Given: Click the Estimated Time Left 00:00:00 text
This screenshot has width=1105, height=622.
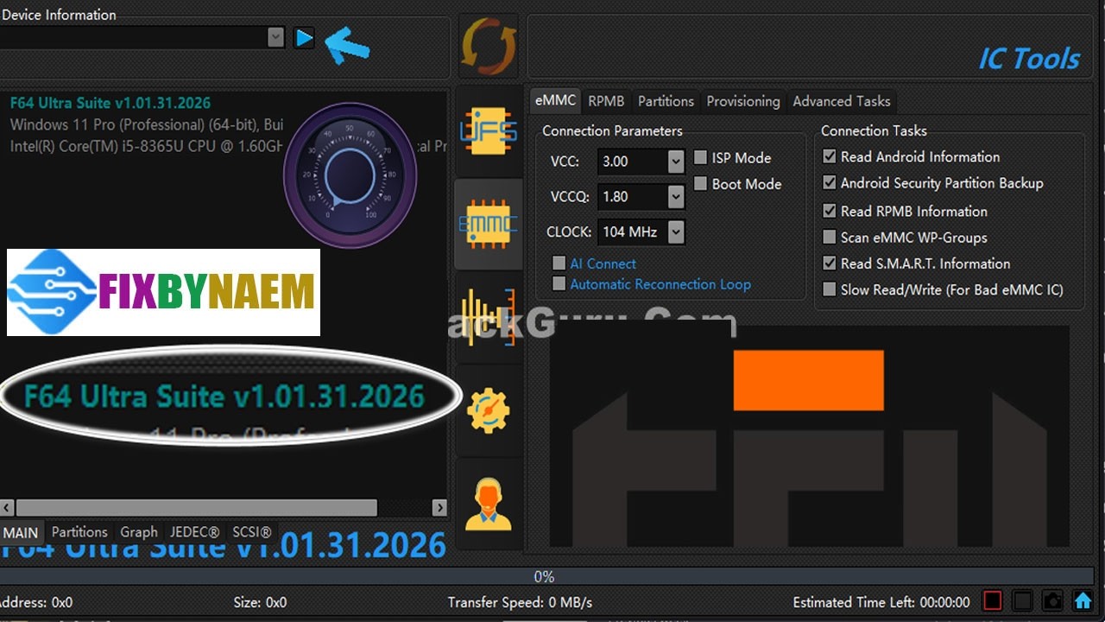Looking at the screenshot, I should point(881,602).
